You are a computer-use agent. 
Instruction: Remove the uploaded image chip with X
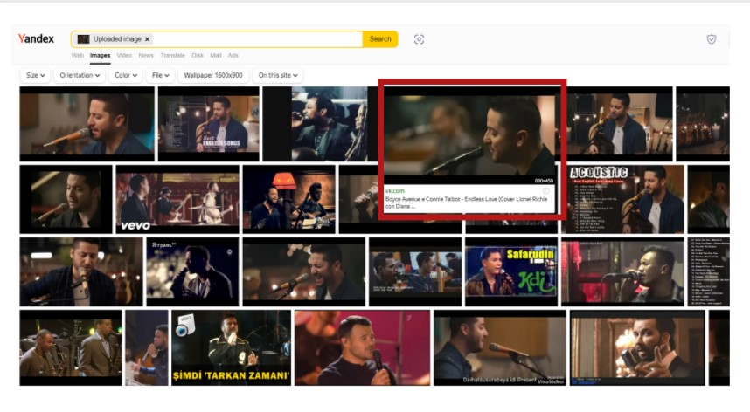pos(147,39)
